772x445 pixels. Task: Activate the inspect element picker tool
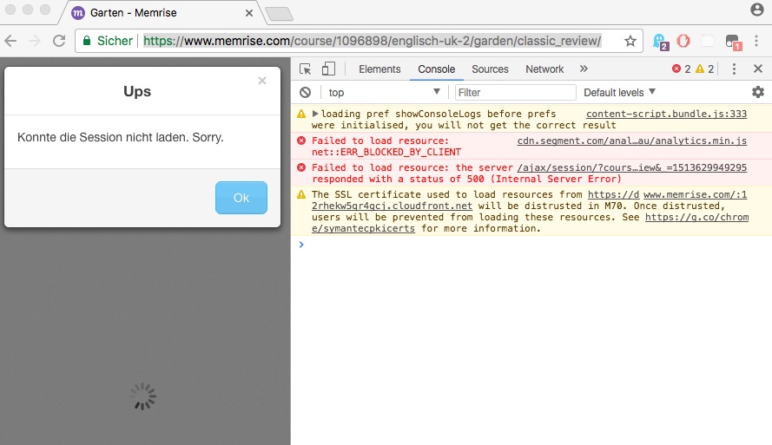306,69
